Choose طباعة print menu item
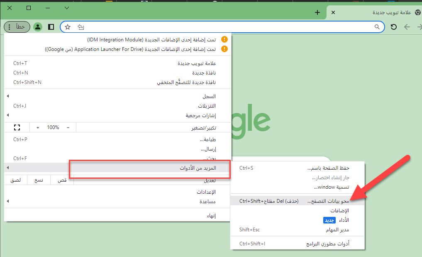This screenshot has height=257, width=422. (117, 139)
